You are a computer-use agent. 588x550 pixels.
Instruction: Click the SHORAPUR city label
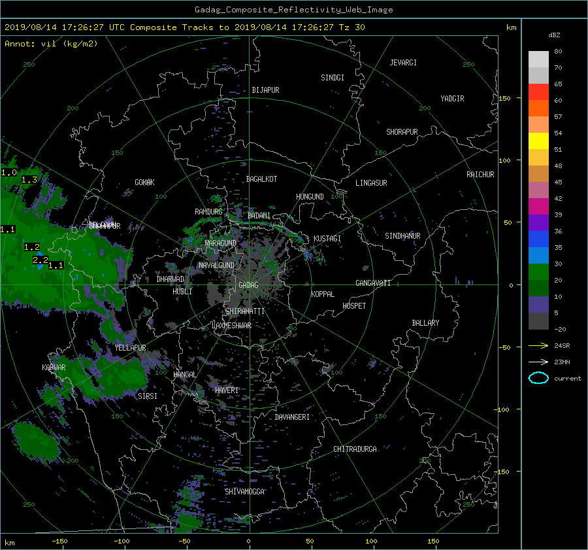pos(402,132)
